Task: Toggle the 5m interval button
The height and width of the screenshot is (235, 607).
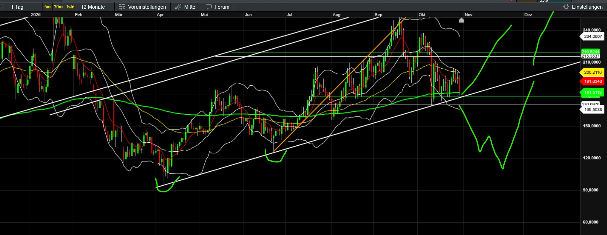Action: 47,7
